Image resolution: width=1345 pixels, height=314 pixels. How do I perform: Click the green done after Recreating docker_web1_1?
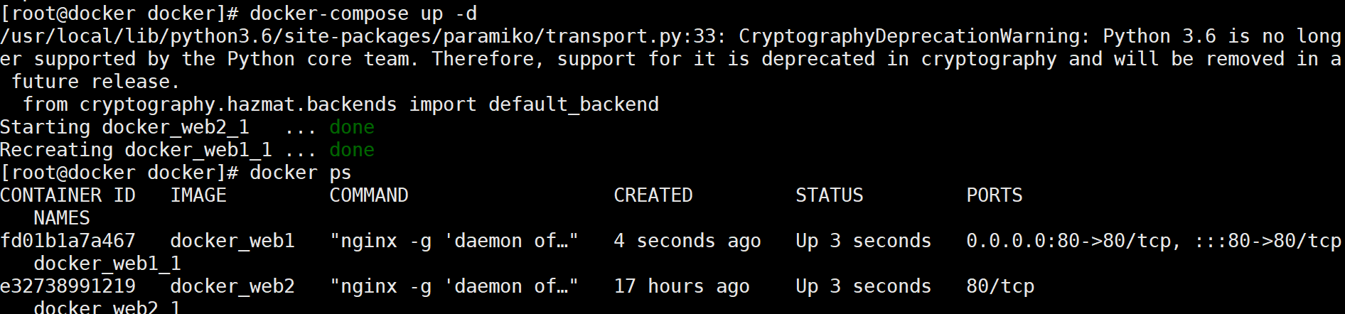point(352,150)
